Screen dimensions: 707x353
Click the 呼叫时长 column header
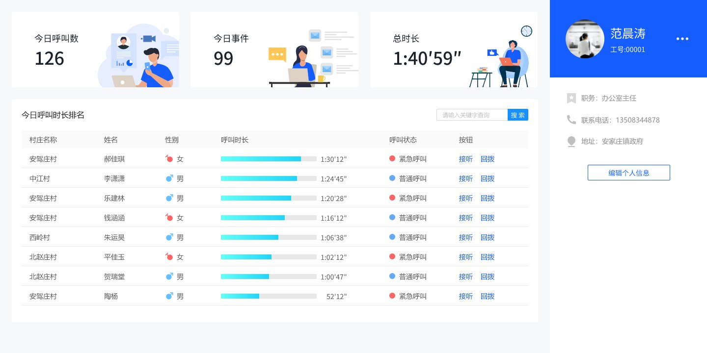235,140
